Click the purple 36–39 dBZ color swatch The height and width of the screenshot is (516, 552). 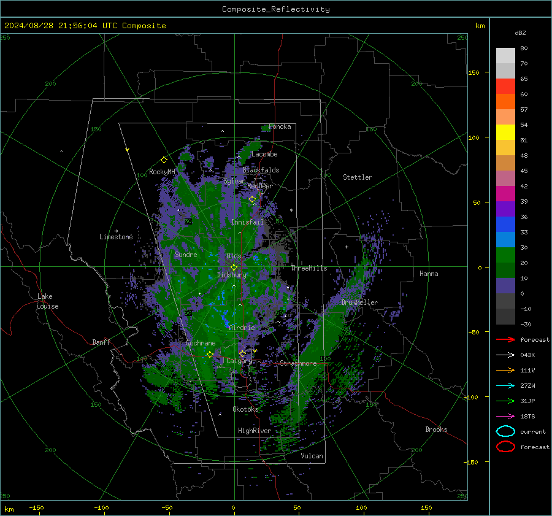coord(505,209)
